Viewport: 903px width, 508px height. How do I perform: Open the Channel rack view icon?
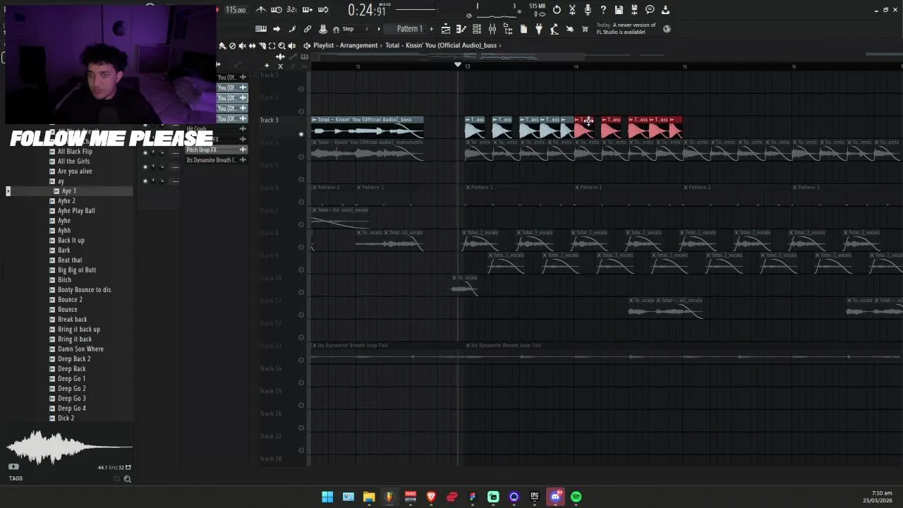(477, 29)
